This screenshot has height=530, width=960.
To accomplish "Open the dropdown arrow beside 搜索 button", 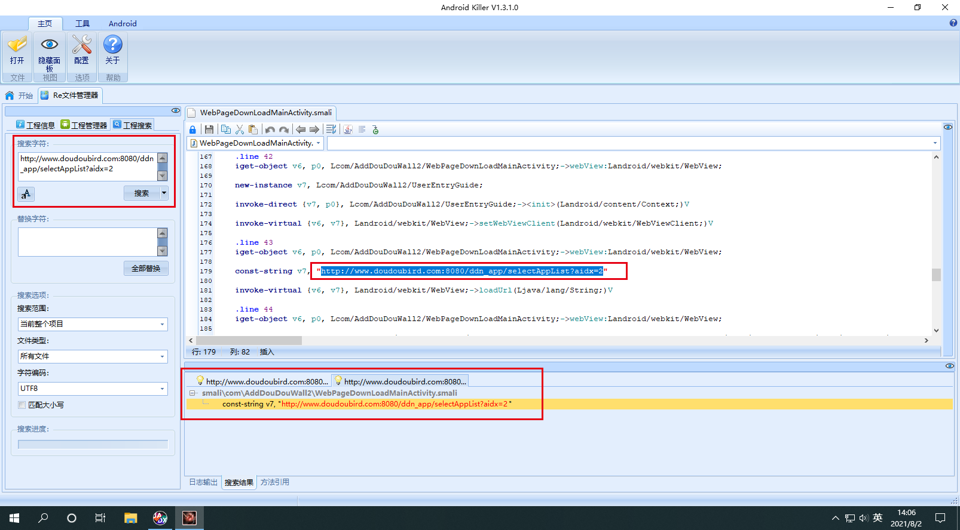I will click(x=164, y=193).
